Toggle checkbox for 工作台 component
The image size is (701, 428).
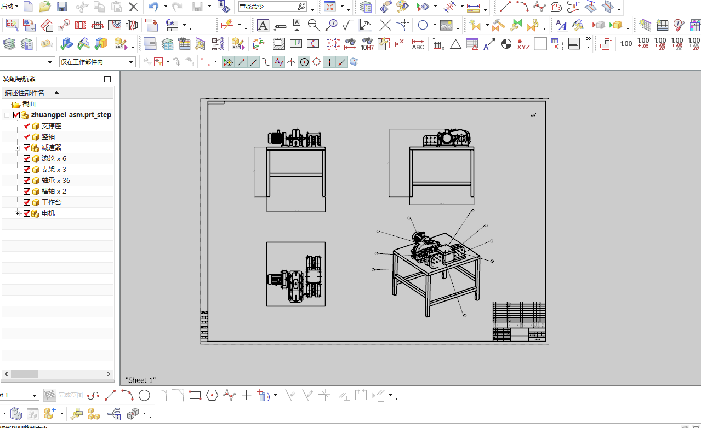[27, 203]
